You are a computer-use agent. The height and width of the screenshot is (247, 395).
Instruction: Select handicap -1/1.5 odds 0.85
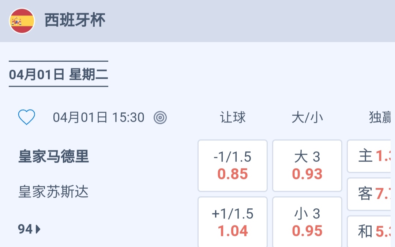[233, 166]
